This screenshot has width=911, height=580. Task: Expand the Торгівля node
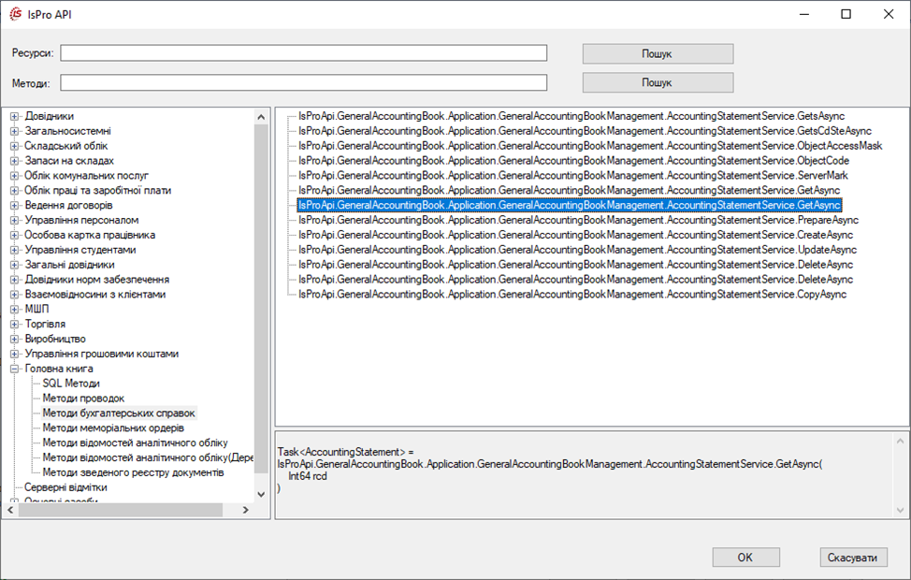pyautogui.click(x=15, y=325)
